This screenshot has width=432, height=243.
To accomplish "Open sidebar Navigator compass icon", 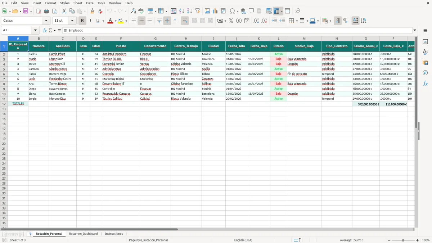I will pos(425,73).
